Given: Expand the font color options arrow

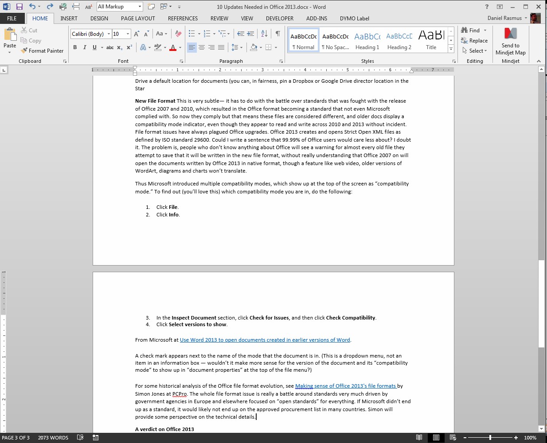Looking at the screenshot, I should pos(180,47).
